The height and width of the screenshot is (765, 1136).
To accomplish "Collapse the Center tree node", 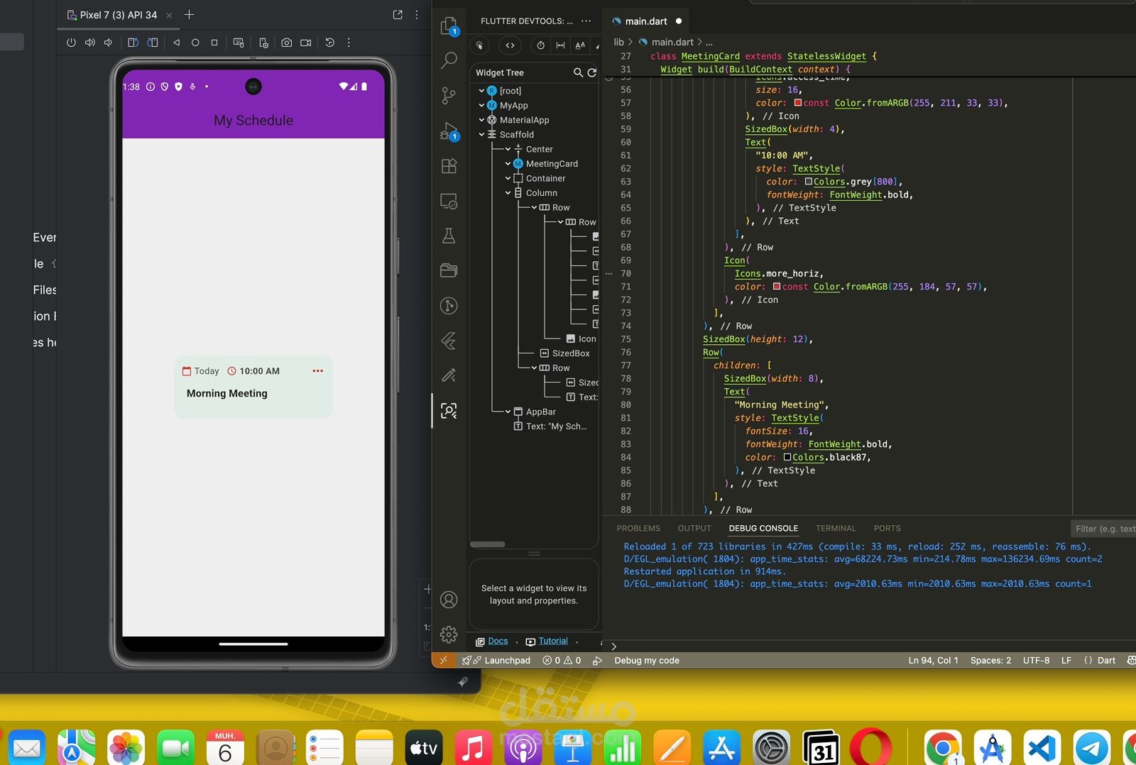I will pyautogui.click(x=508, y=149).
